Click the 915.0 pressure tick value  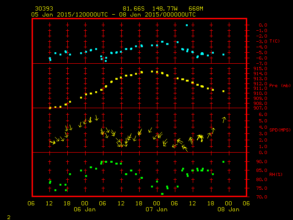point(260,69)
